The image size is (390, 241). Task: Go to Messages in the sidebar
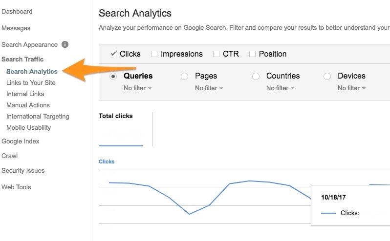[x=16, y=28]
